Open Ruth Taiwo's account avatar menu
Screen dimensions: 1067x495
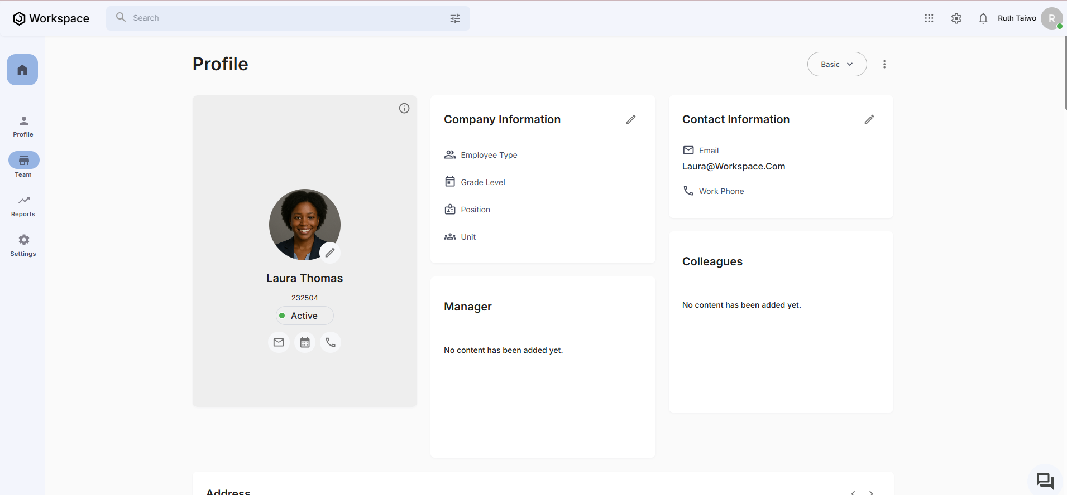point(1051,18)
